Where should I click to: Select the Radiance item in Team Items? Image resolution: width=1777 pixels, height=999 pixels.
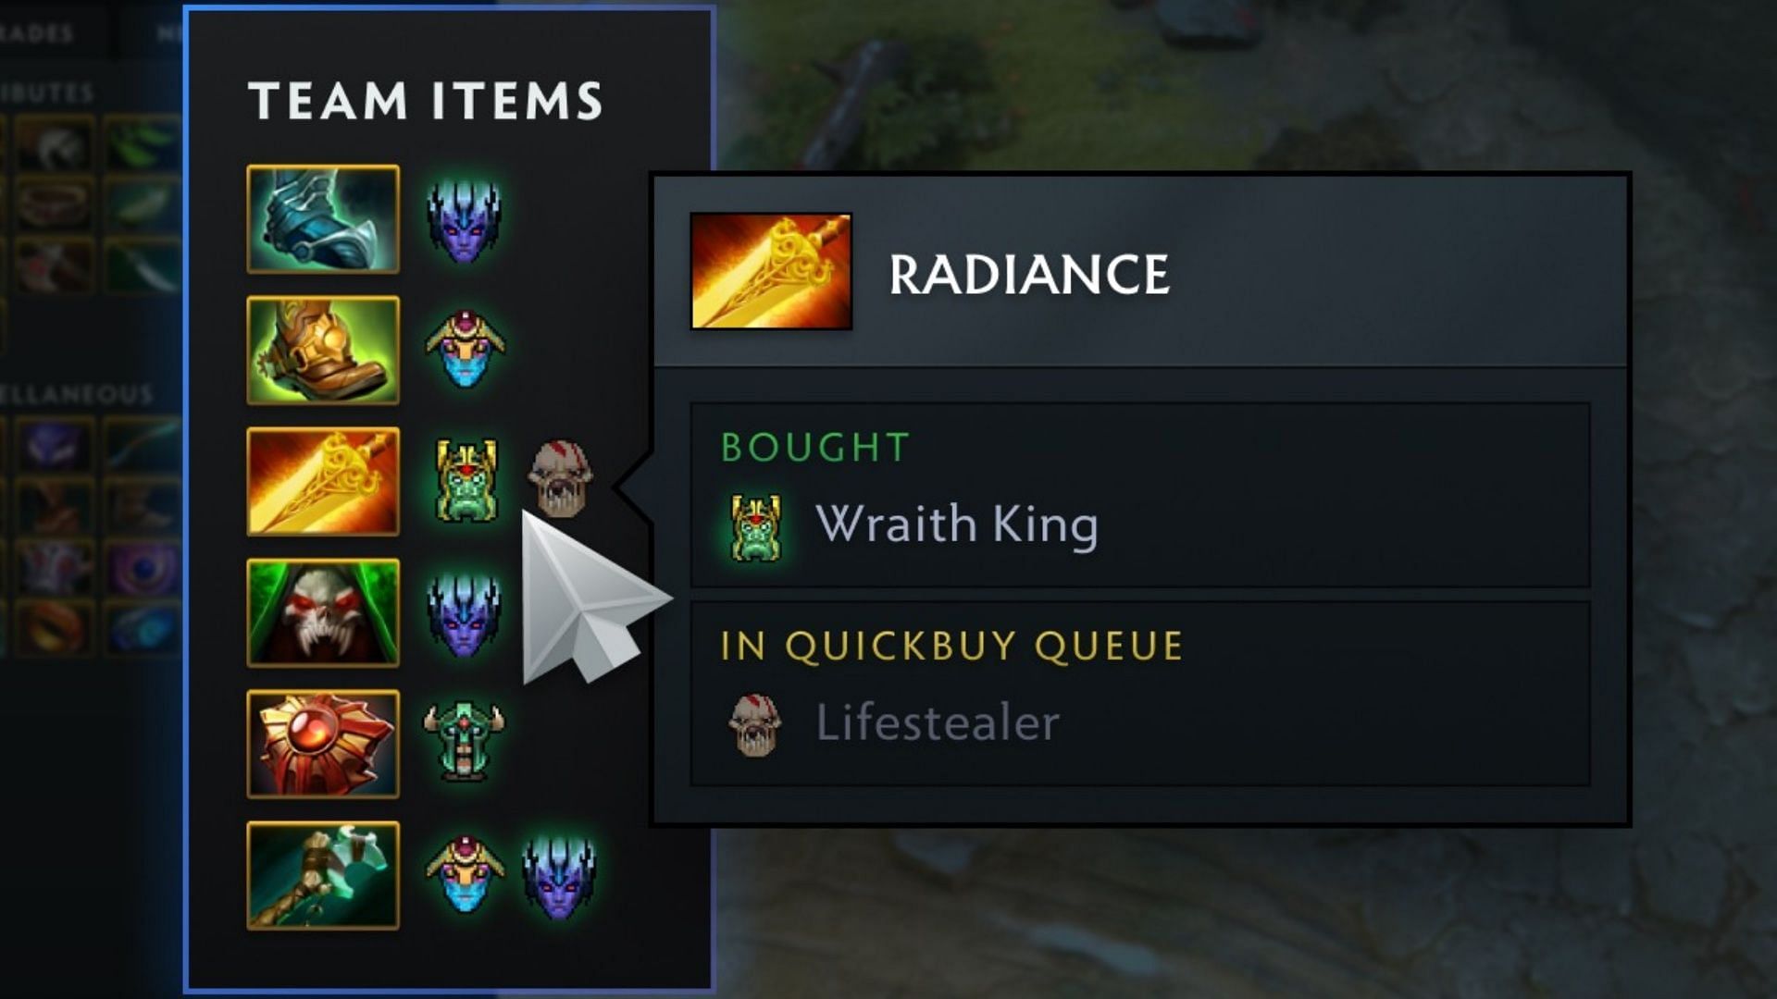tap(323, 482)
